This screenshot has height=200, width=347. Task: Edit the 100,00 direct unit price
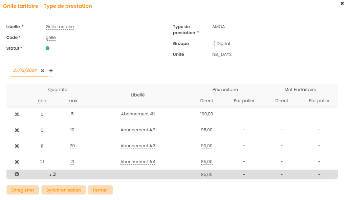207,114
